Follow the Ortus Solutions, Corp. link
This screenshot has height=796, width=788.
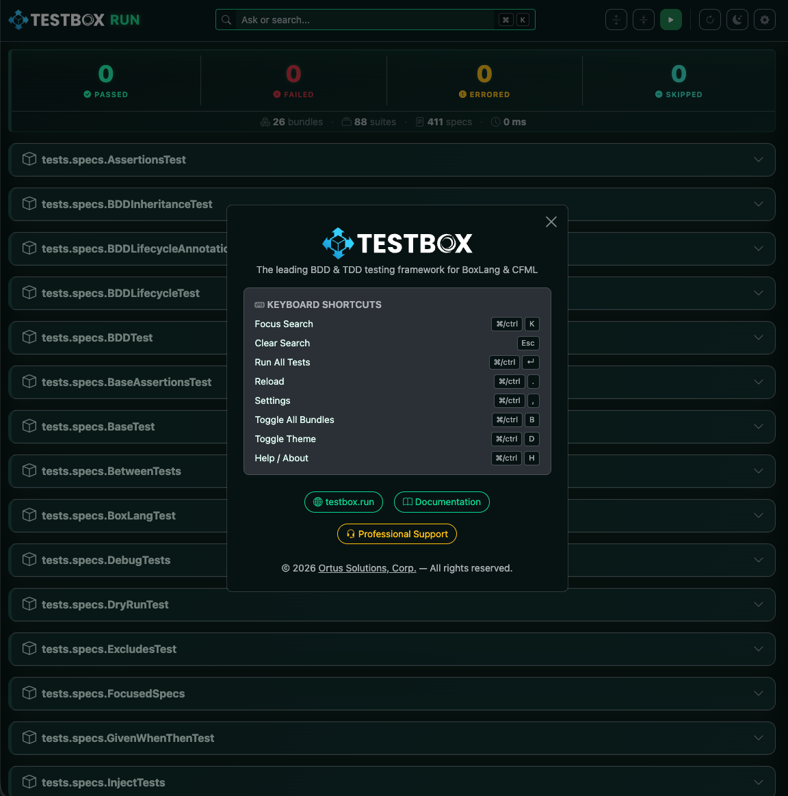[367, 568]
